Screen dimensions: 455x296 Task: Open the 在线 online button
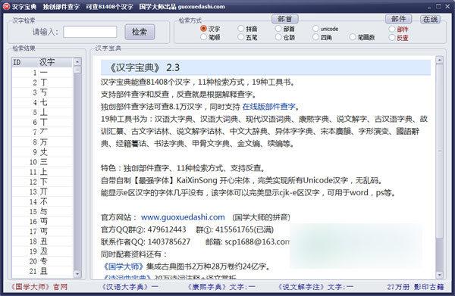point(430,19)
